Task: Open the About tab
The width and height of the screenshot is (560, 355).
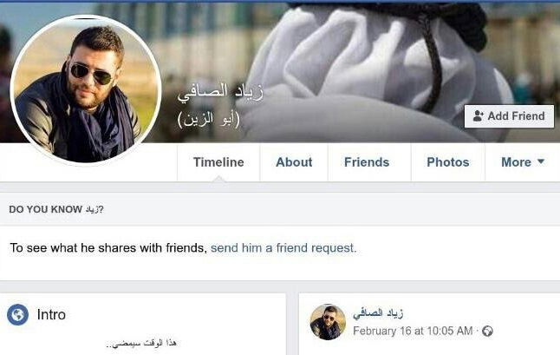Action: click(294, 162)
